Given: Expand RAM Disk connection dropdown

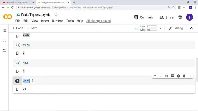Looking at the screenshot, I should [x=160, y=28].
